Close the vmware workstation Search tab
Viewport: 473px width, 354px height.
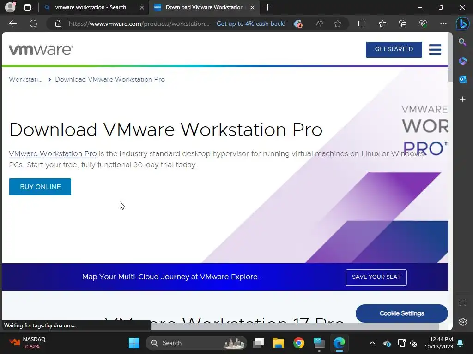(142, 7)
